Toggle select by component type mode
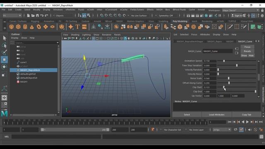The image size is (265, 149). 89,16
